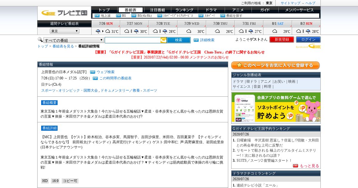Click the 新規登録 button
The width and height of the screenshot is (358, 188).
pos(282,39)
